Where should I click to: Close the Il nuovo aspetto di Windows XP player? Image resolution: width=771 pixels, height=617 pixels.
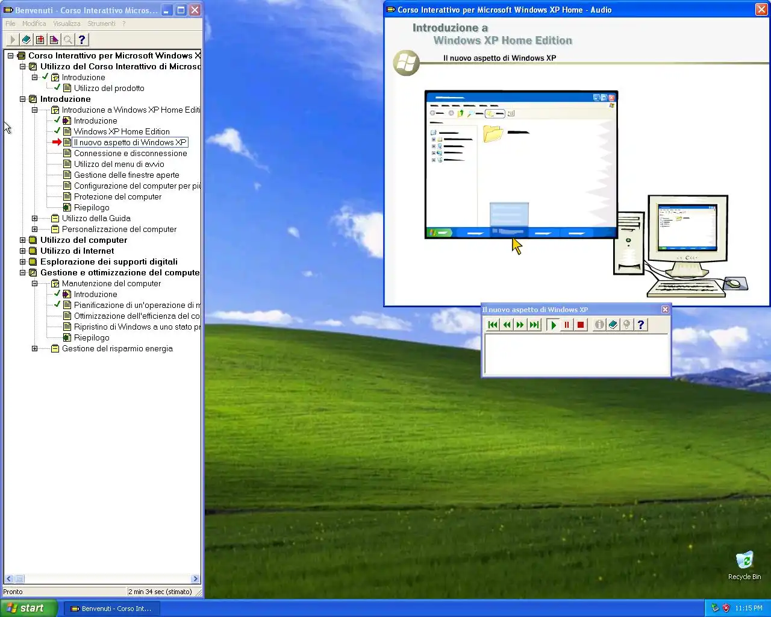(665, 309)
